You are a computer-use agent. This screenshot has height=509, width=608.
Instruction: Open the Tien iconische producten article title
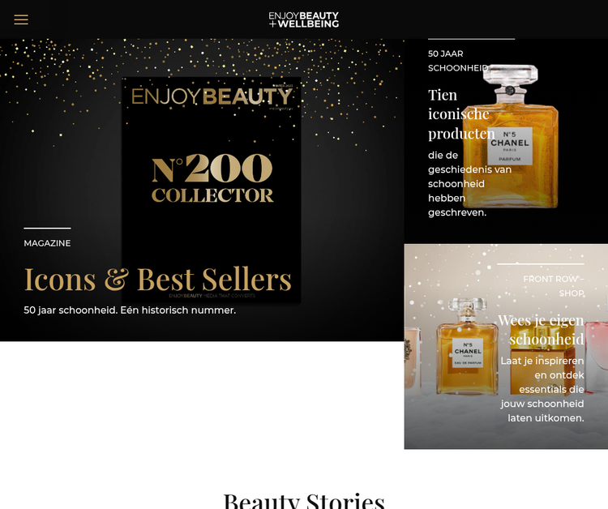[461, 114]
